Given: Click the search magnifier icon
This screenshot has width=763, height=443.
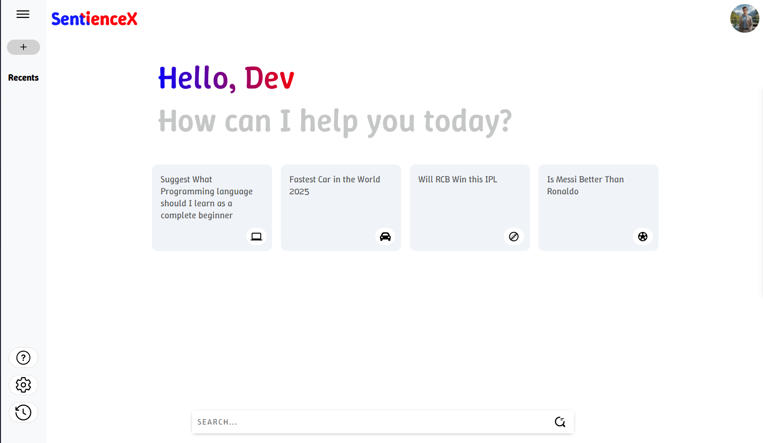Looking at the screenshot, I should (x=560, y=421).
